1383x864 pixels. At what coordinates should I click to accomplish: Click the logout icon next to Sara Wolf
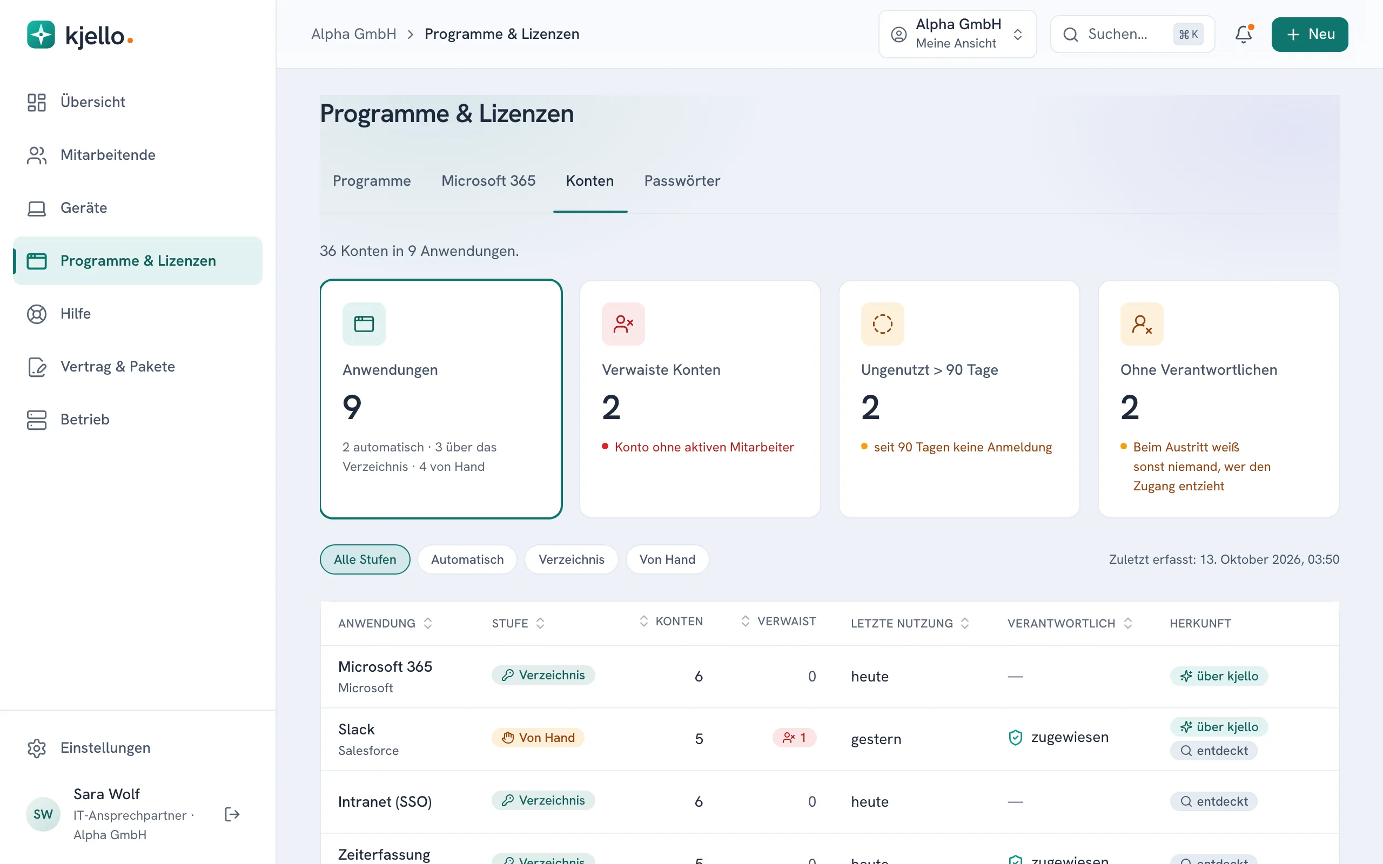(x=232, y=814)
